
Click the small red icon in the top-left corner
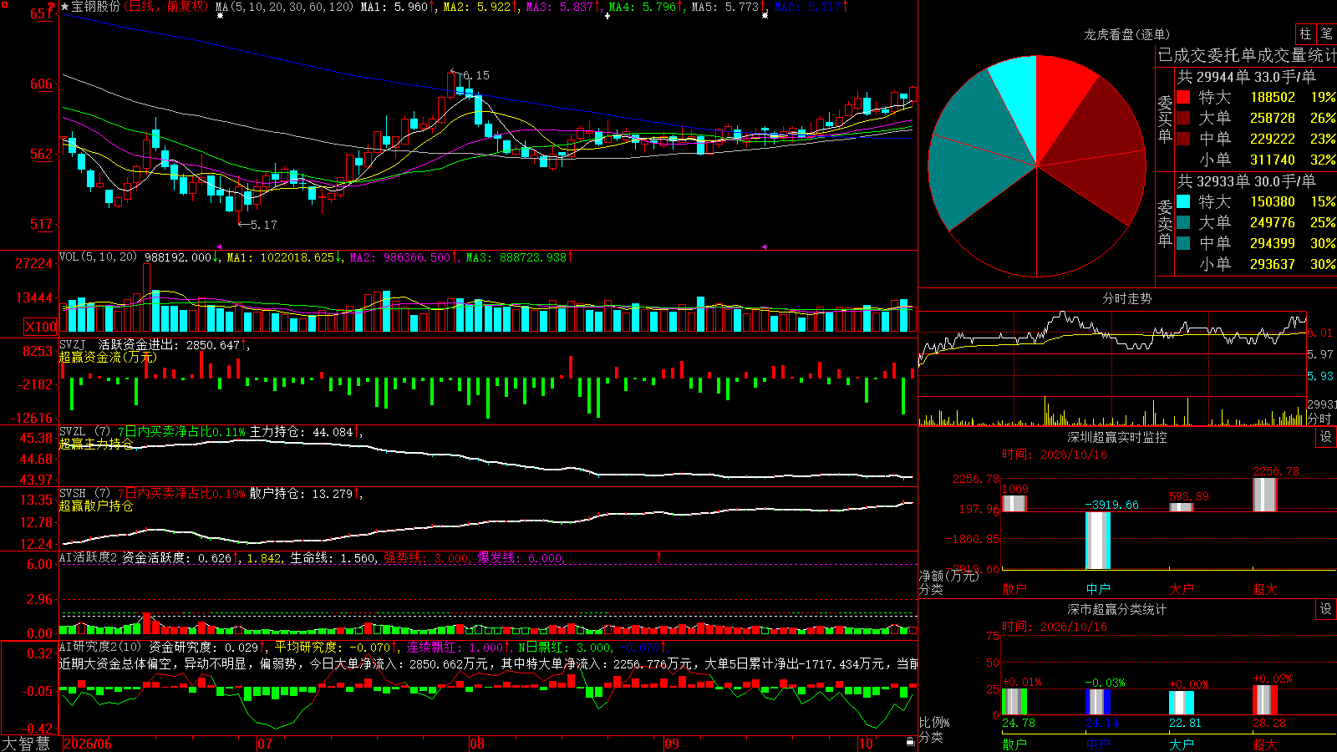point(4,4)
